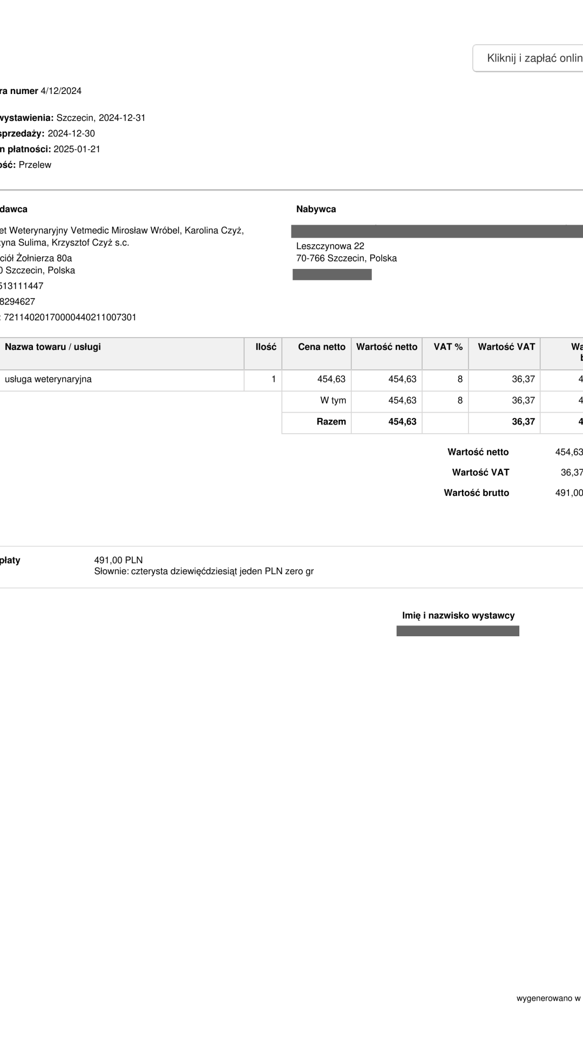583x1037 pixels.
Task: Click the 'VAT %' column header
Action: pyautogui.click(x=448, y=347)
